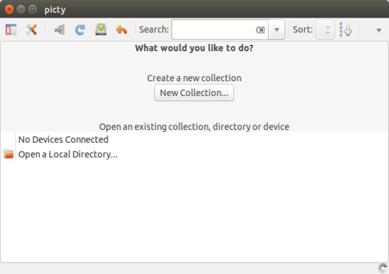Select the No Devices Connected row
The image size is (389, 274).
(x=63, y=139)
